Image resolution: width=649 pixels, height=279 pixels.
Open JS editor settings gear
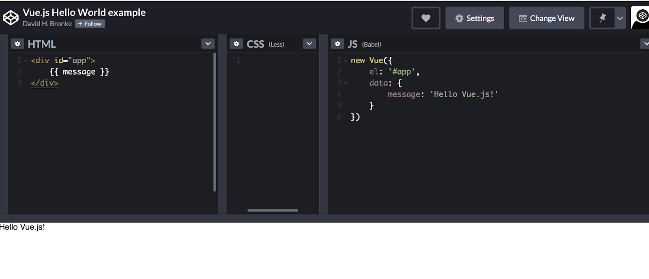click(x=337, y=44)
